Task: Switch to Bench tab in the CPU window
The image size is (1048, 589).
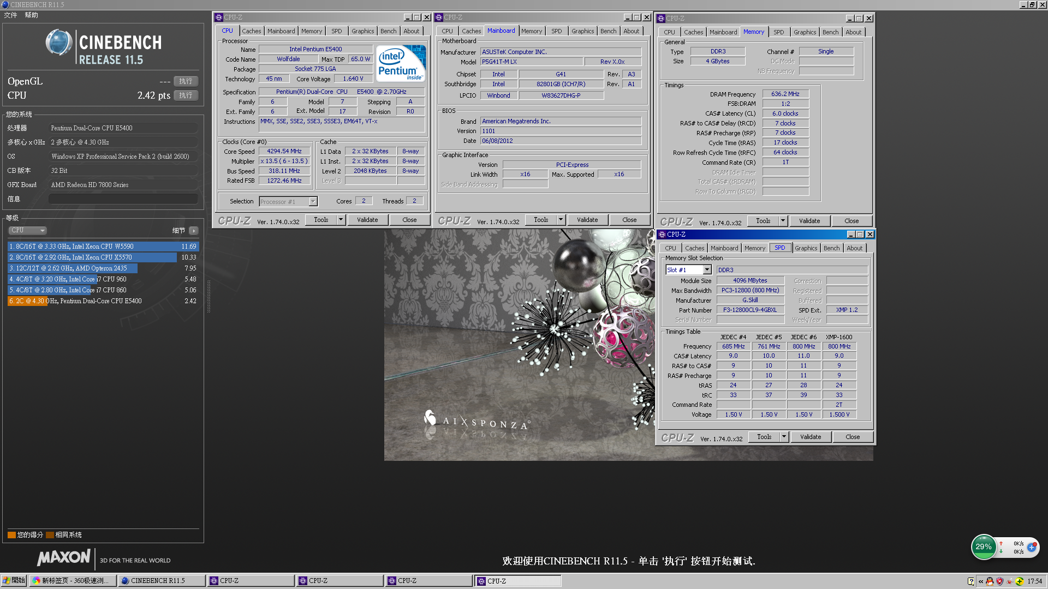Action: click(389, 31)
